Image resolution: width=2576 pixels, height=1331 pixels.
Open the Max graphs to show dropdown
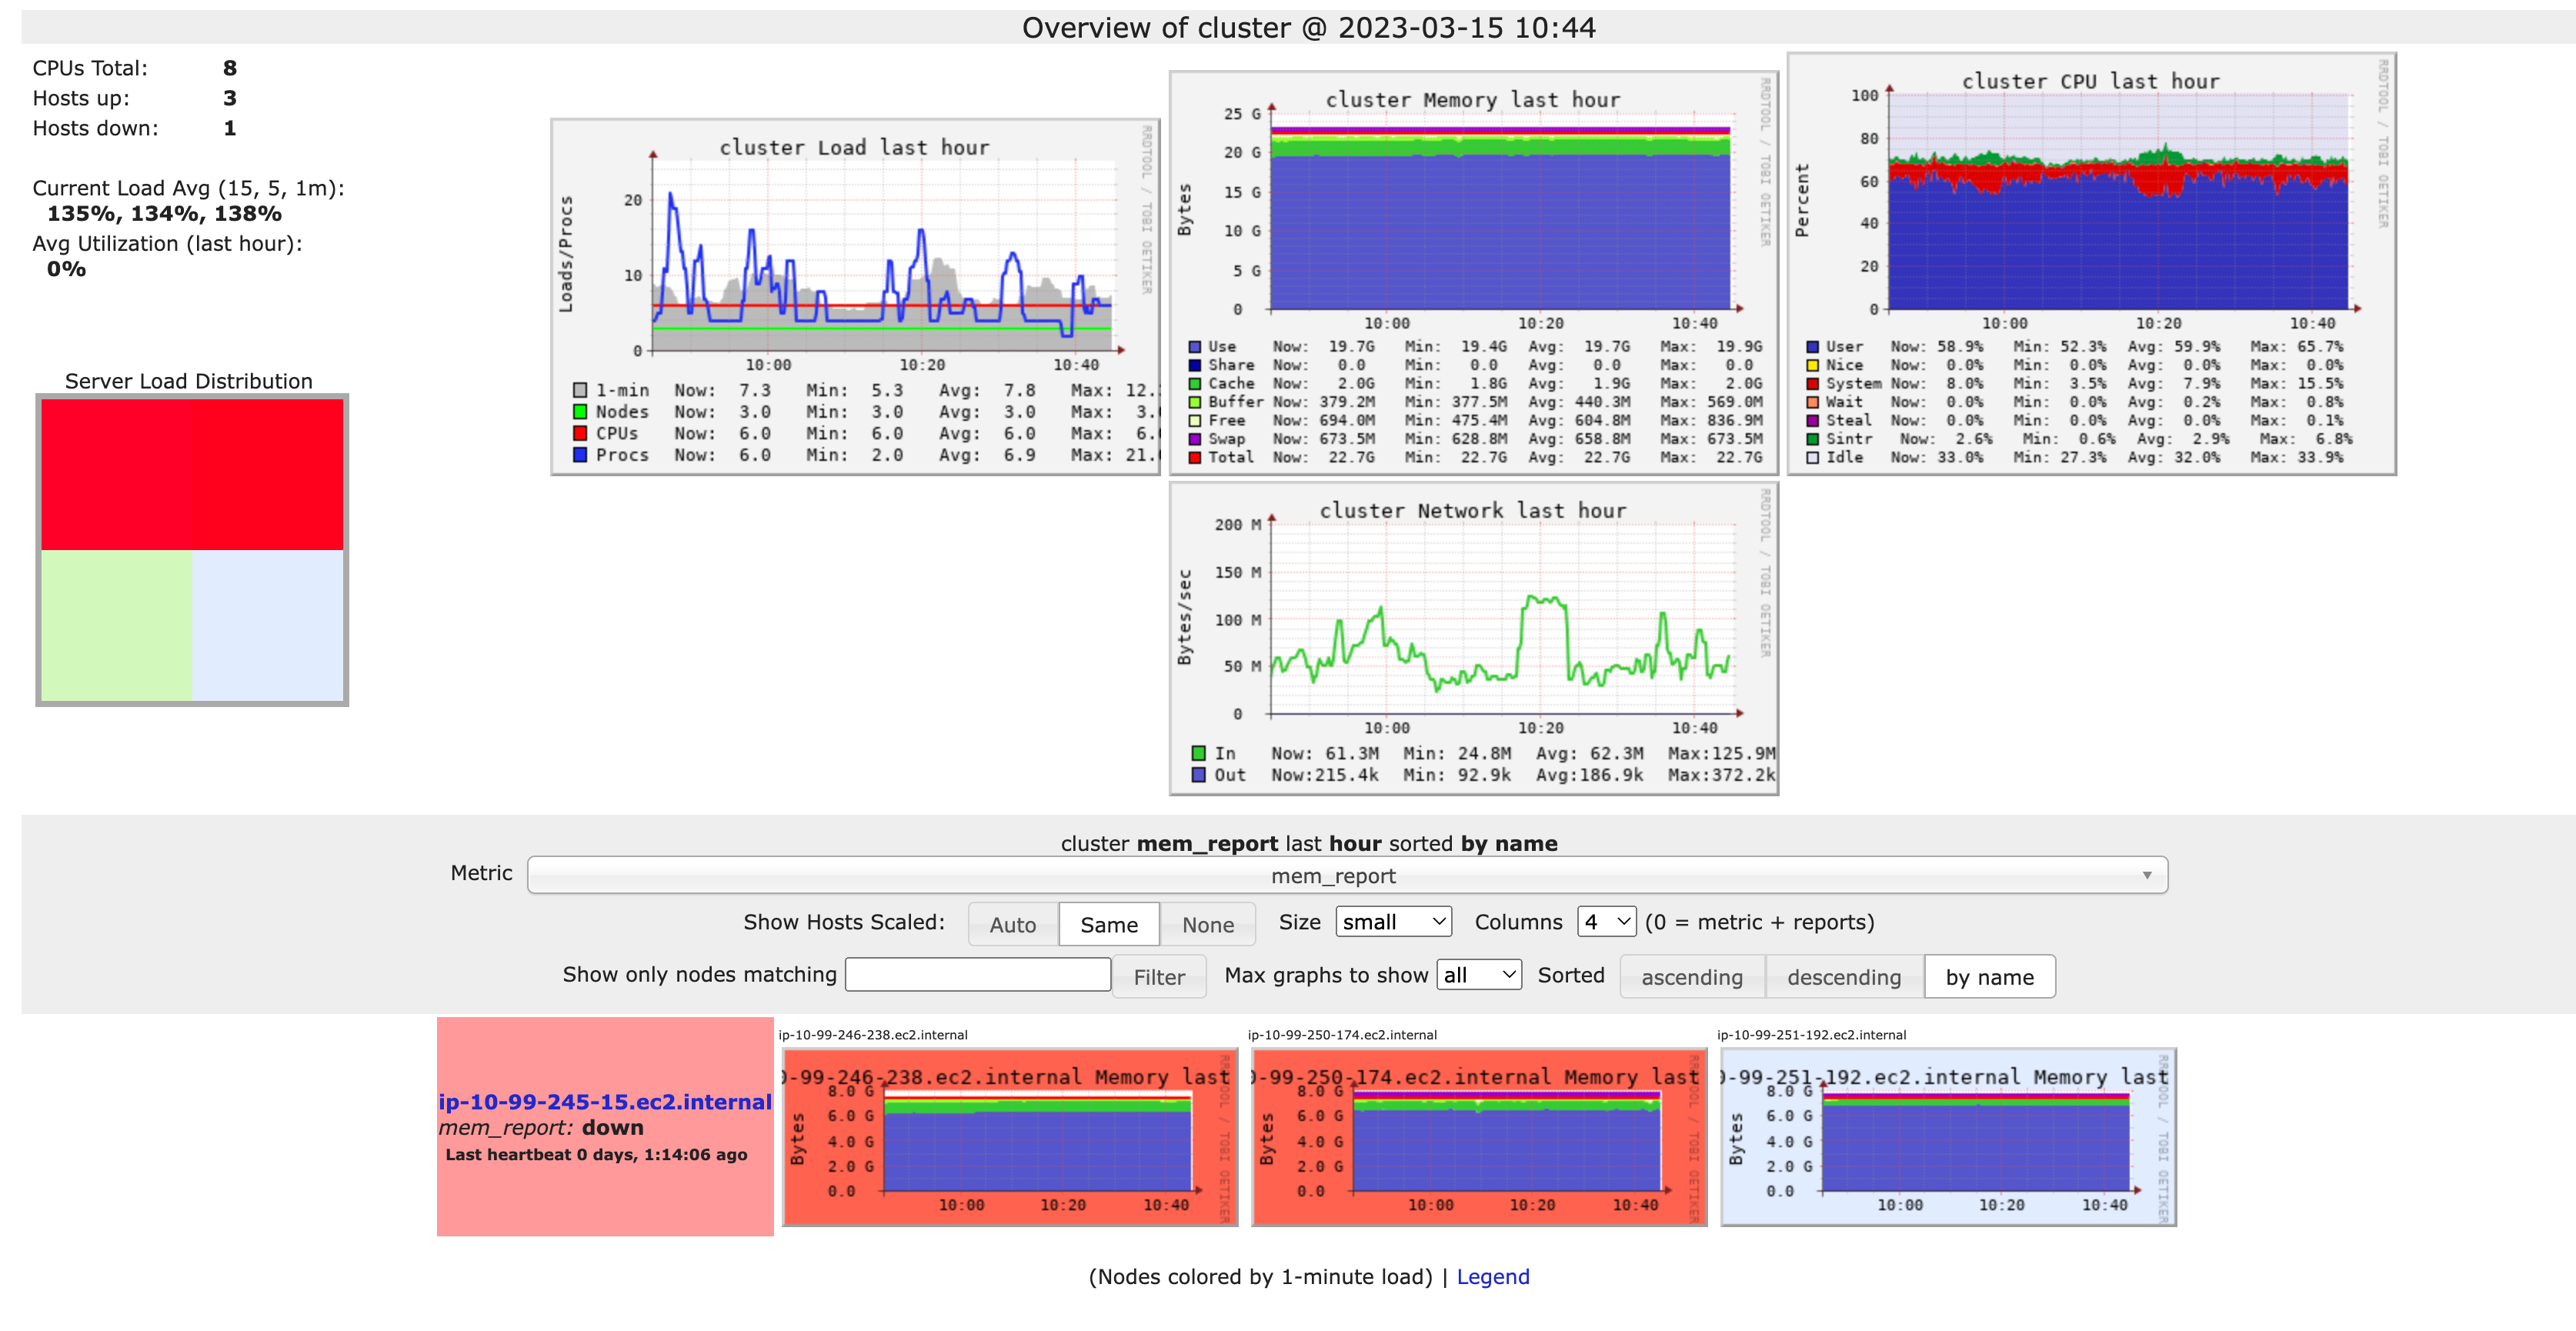click(1478, 975)
